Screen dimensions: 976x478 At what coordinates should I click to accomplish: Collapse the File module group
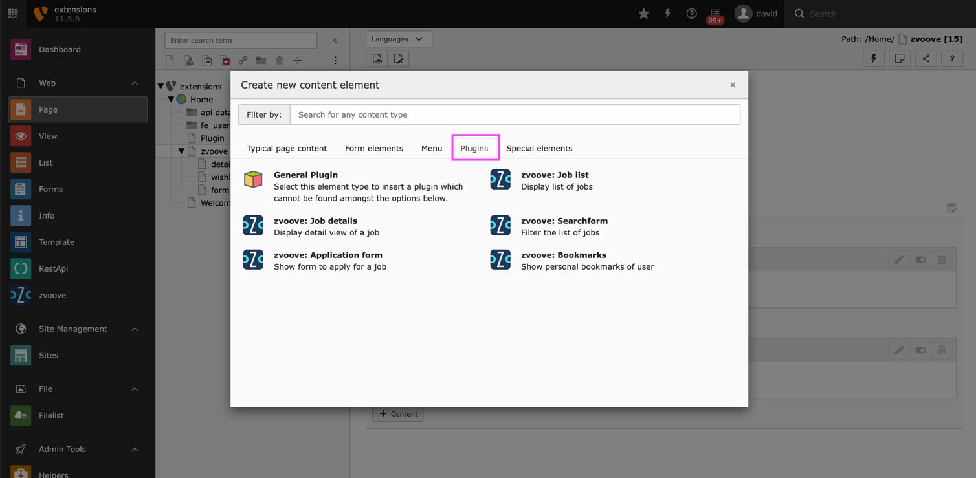tap(78, 389)
